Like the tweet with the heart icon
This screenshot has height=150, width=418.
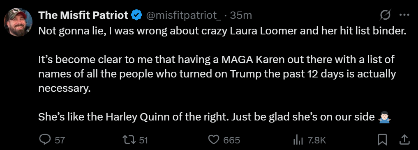pos(213,140)
